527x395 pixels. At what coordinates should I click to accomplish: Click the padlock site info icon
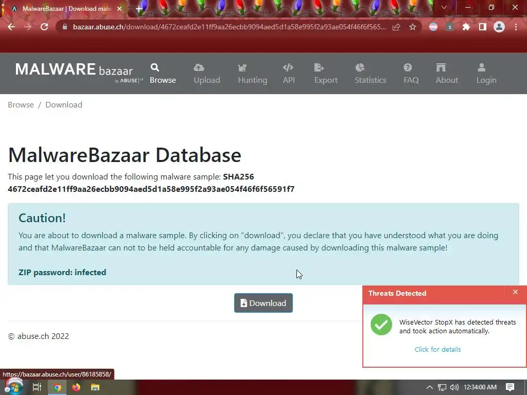pos(65,27)
